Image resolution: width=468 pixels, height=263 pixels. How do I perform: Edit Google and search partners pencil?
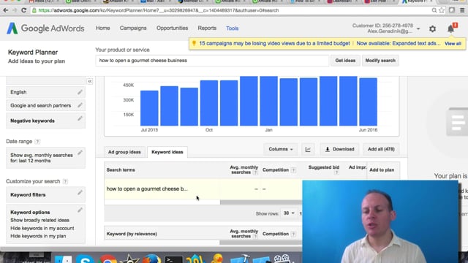click(x=80, y=105)
